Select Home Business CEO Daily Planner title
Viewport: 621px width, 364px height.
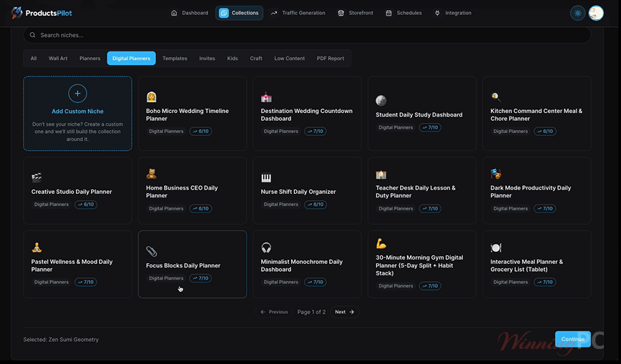click(182, 192)
